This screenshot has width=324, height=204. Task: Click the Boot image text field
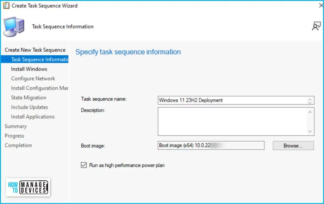point(211,145)
